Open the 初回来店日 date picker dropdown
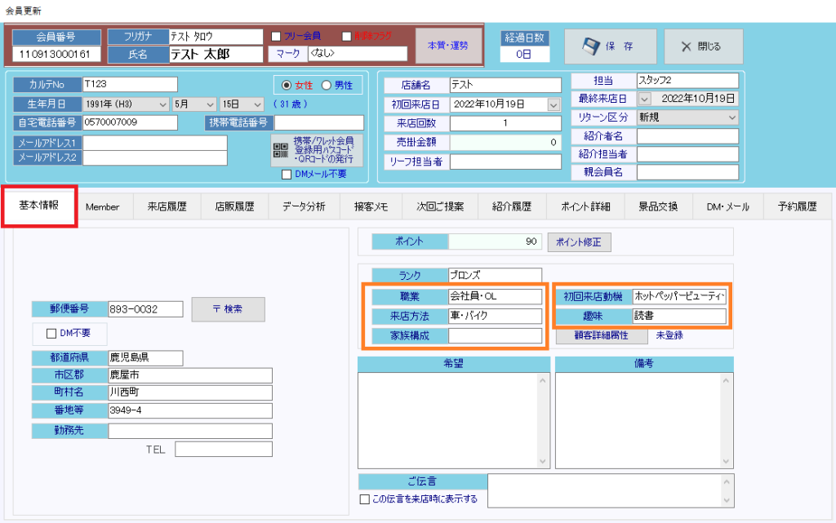The height and width of the screenshot is (523, 836). [554, 104]
